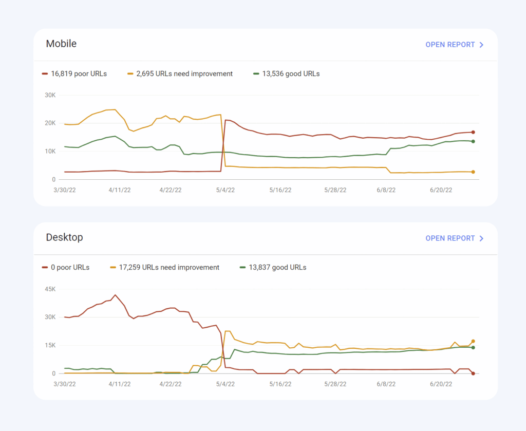Click the orange endpoint dot on Desktop chart
526x431 pixels.
473,341
